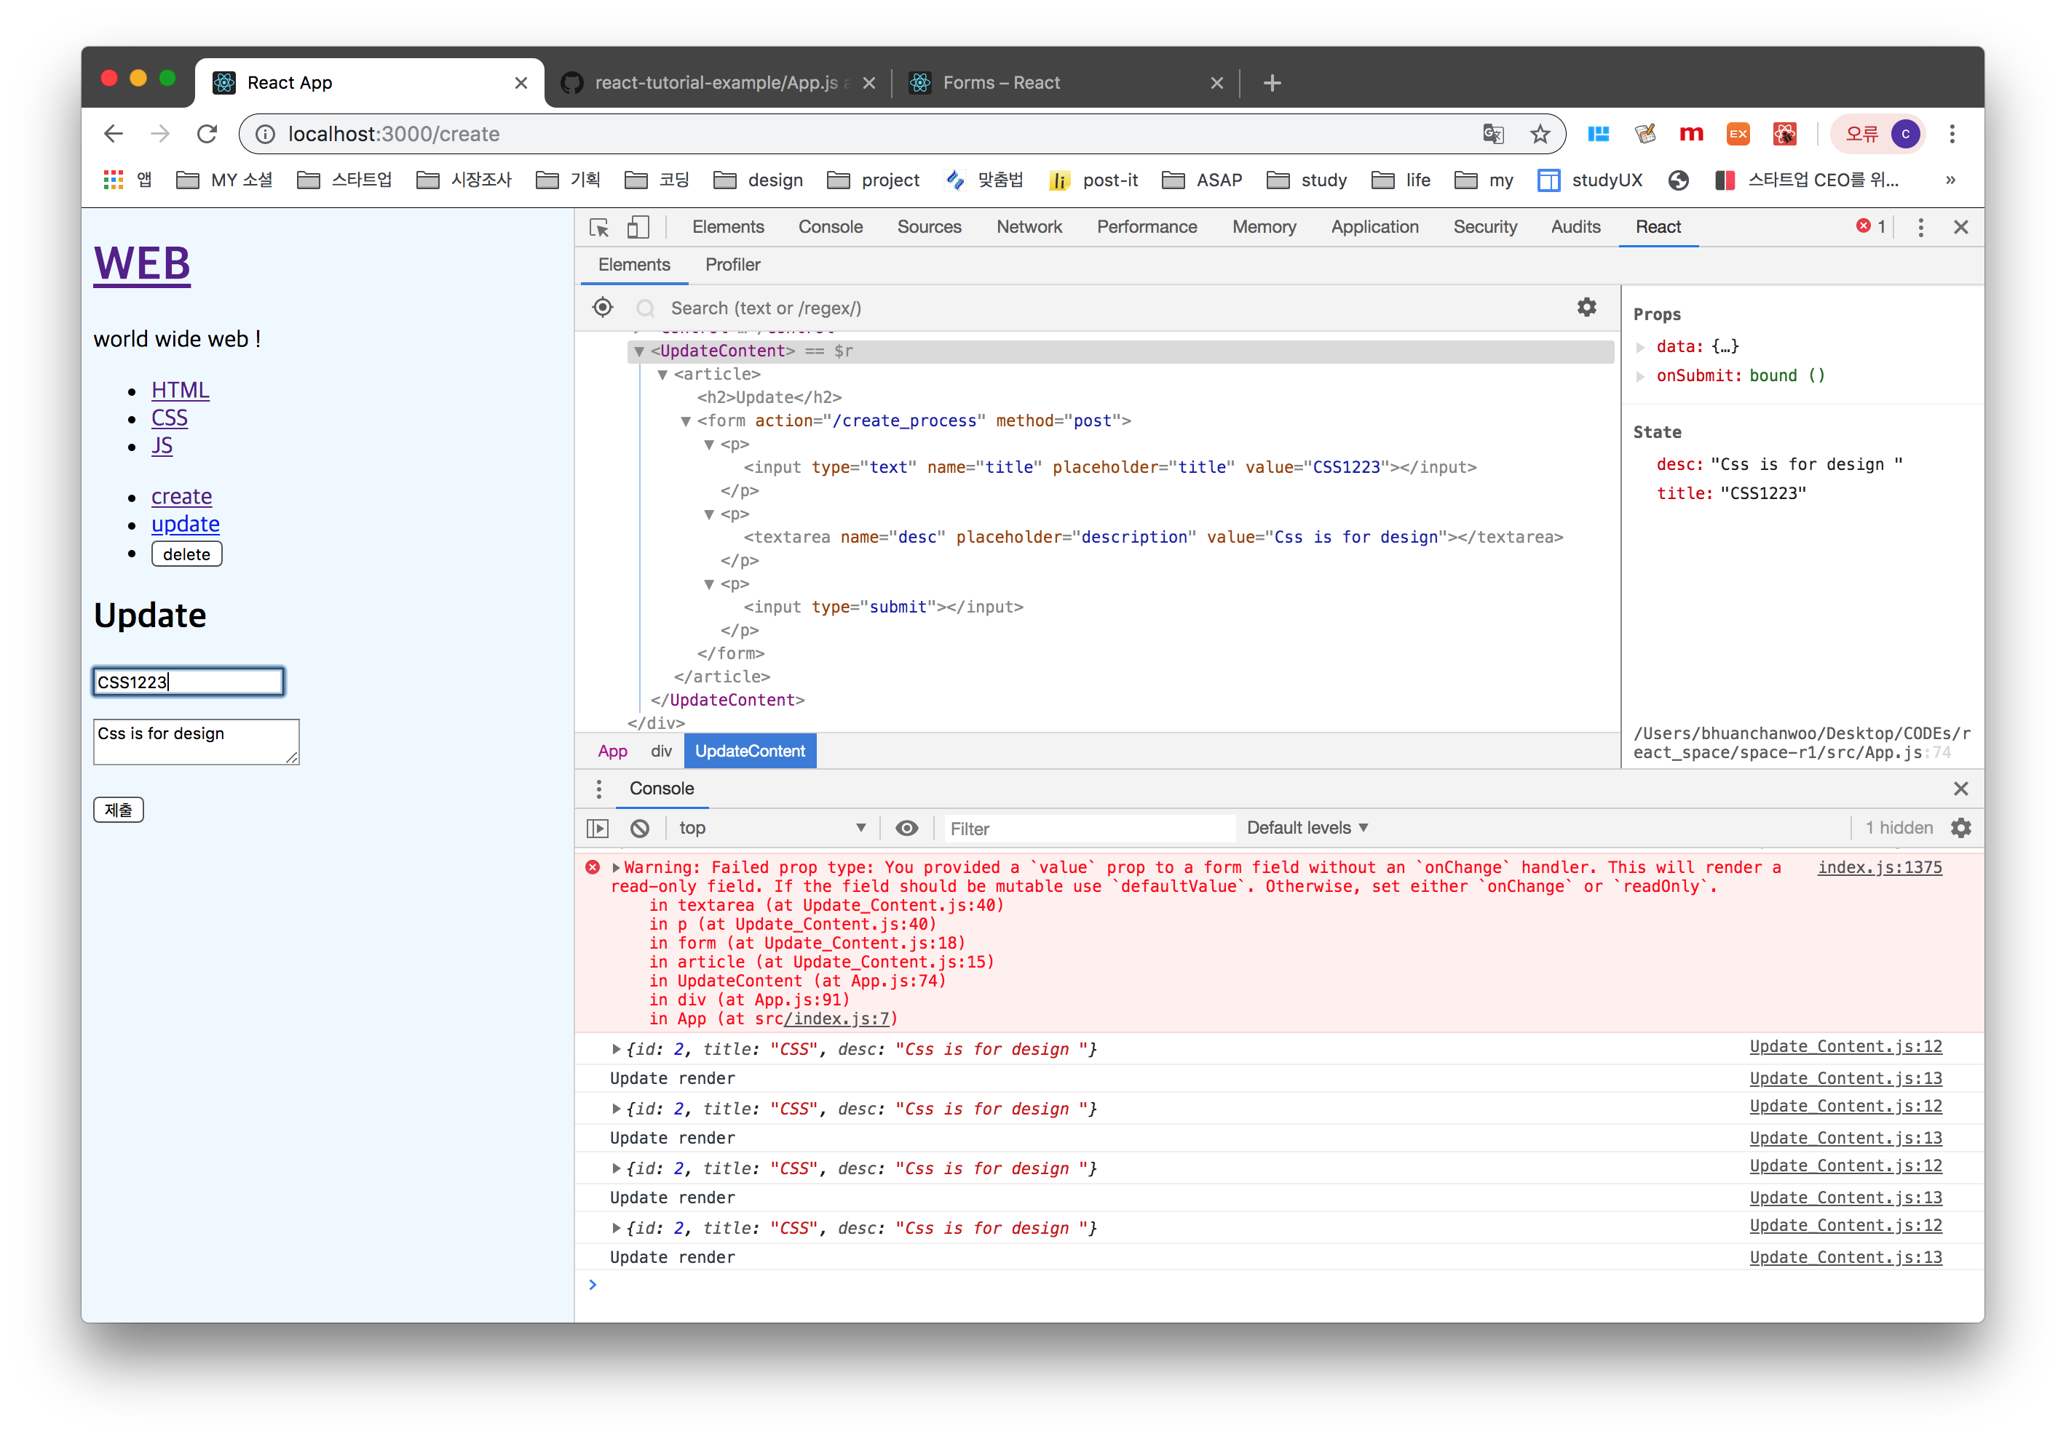Bookmark this page with the star icon

pyautogui.click(x=1540, y=134)
